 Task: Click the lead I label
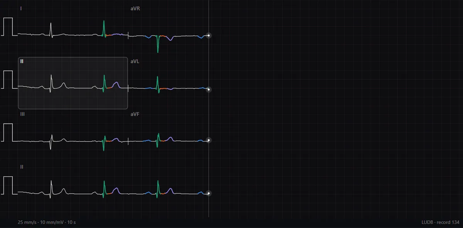[21, 8]
